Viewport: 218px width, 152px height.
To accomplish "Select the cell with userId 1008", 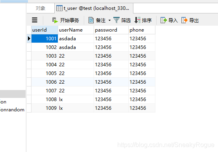I will coord(44,99).
